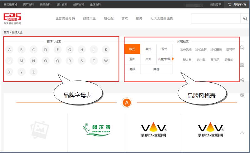This screenshot has width=250, height=153.
Task: Click the 新古典 style link
Action: tap(187, 60)
